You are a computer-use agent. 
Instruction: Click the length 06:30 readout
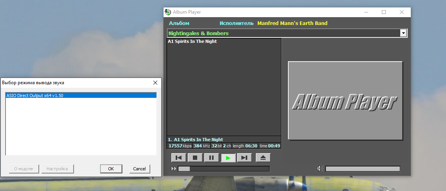245,146
